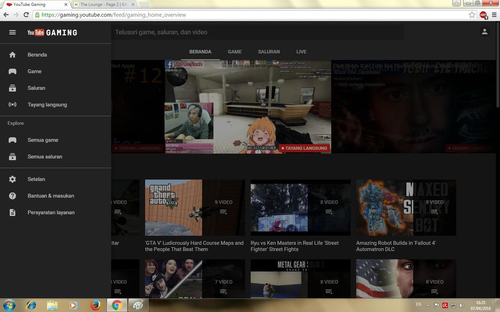Open the Windows Start button
The image size is (500, 312).
[x=9, y=305]
